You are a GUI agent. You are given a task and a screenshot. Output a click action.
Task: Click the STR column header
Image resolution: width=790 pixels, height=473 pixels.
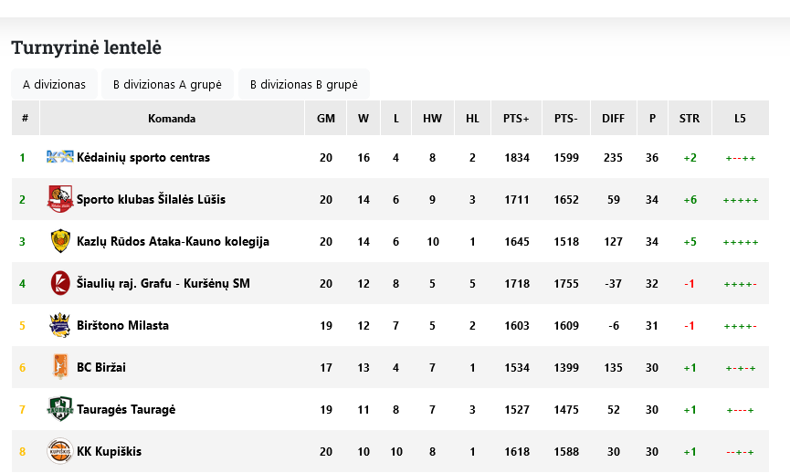(x=690, y=119)
